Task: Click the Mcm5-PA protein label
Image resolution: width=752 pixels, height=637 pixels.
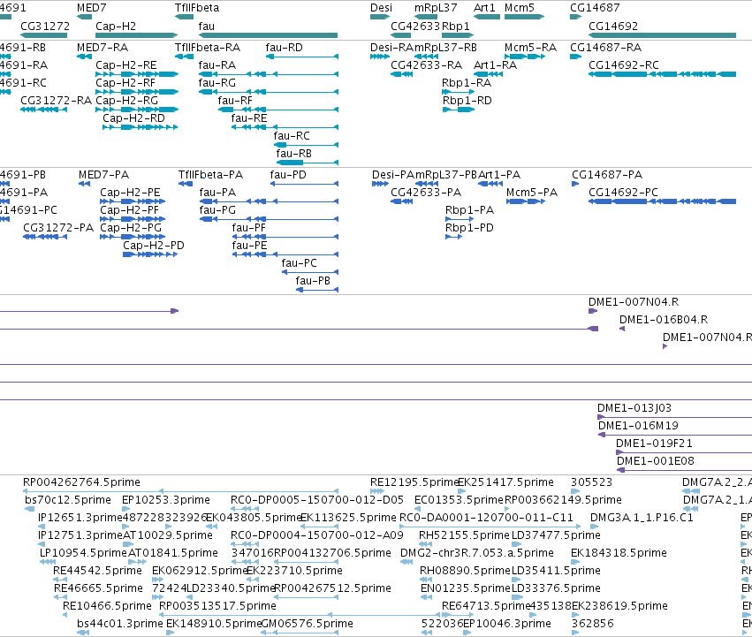Action: pos(532,193)
